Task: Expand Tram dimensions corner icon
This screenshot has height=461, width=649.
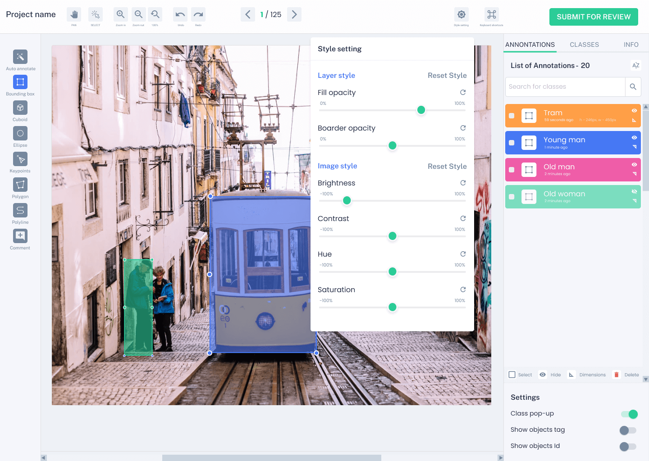Action: point(634,120)
